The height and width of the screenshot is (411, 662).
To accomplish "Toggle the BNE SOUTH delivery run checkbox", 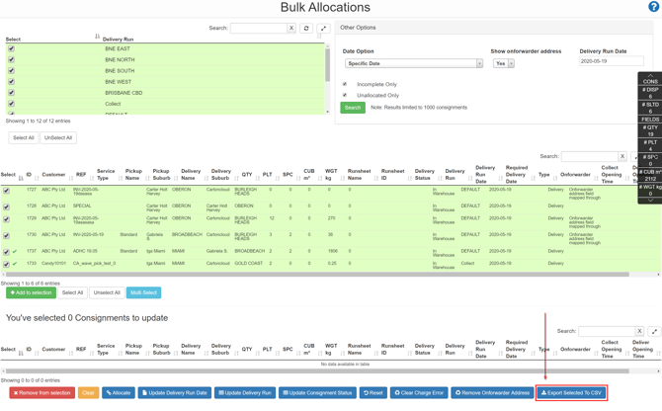I will coord(12,70).
